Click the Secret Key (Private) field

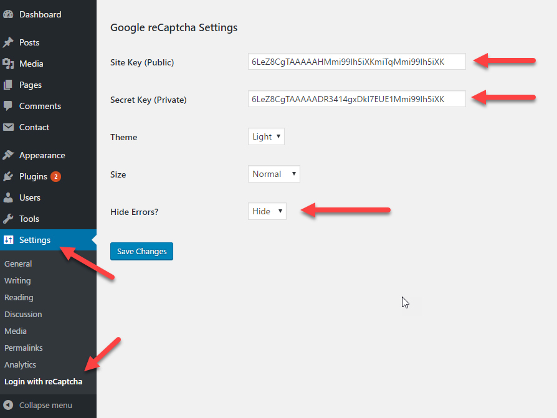point(356,99)
